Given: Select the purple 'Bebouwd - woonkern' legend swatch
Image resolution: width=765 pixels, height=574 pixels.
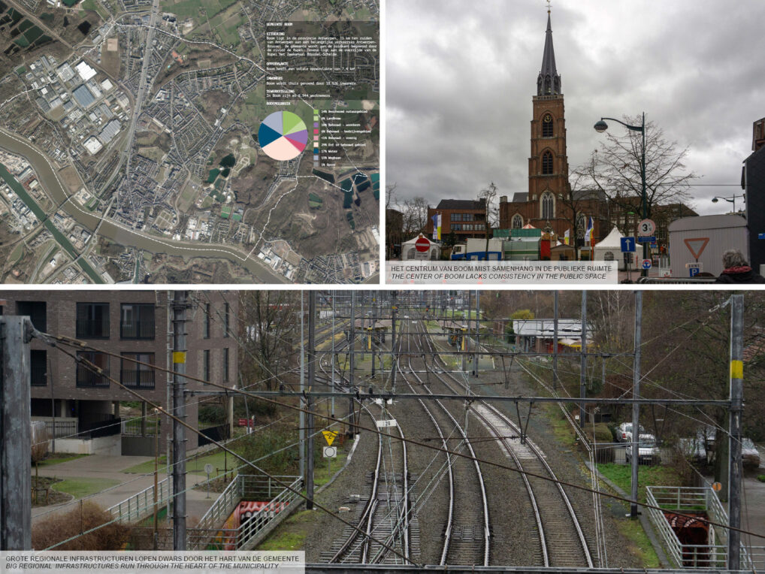Looking at the screenshot, I should pos(315,125).
